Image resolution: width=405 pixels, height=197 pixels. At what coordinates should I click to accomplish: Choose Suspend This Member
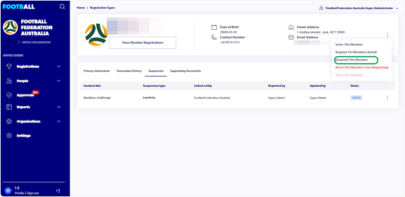(x=352, y=60)
